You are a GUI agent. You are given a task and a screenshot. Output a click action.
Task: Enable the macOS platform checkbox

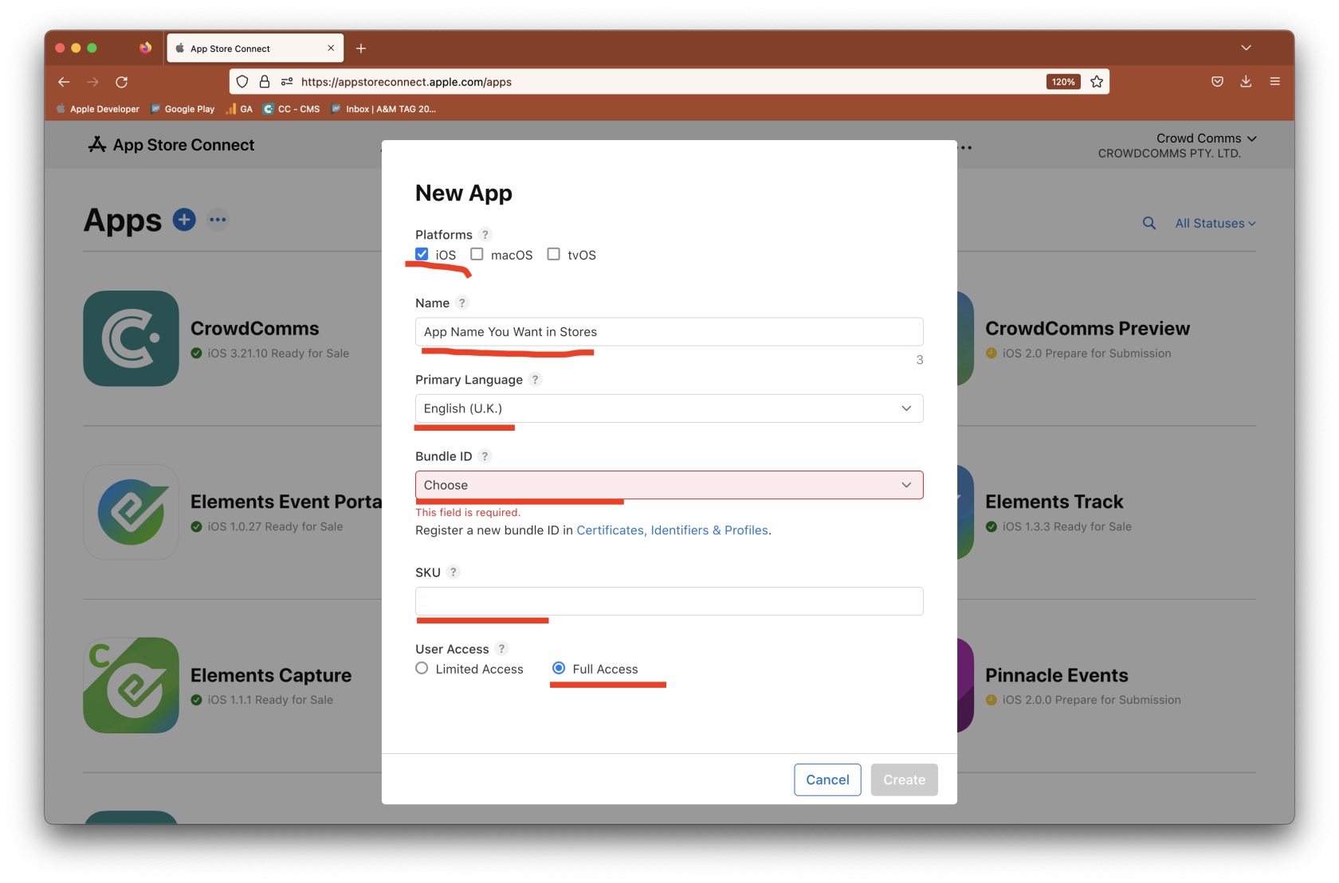click(x=477, y=255)
